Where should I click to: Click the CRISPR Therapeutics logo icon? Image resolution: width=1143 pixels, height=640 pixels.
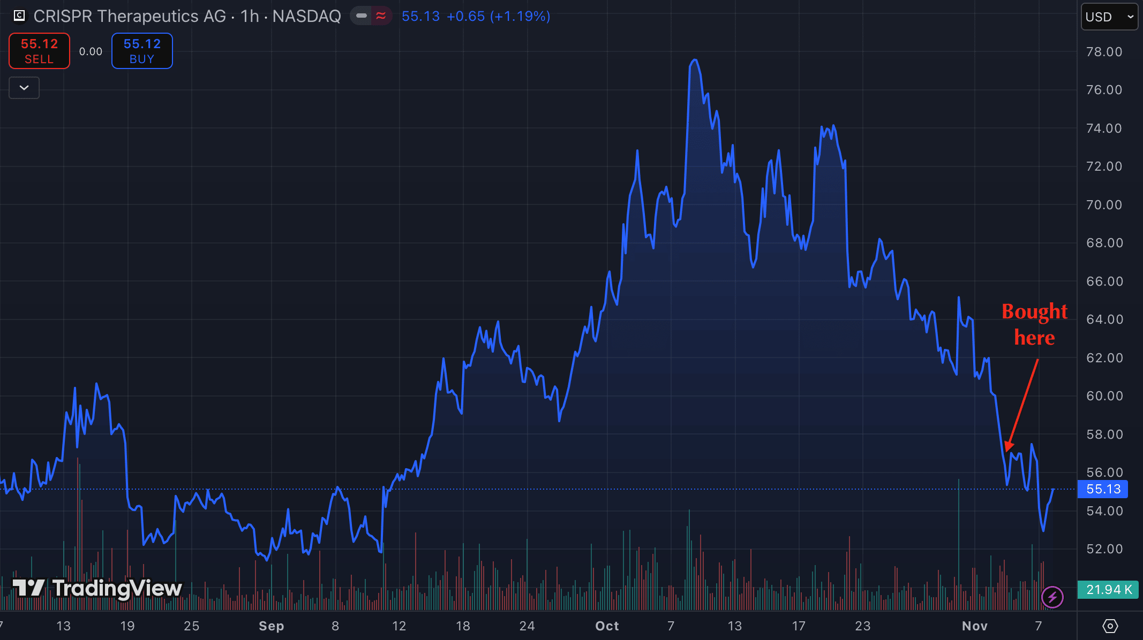pyautogui.click(x=19, y=16)
